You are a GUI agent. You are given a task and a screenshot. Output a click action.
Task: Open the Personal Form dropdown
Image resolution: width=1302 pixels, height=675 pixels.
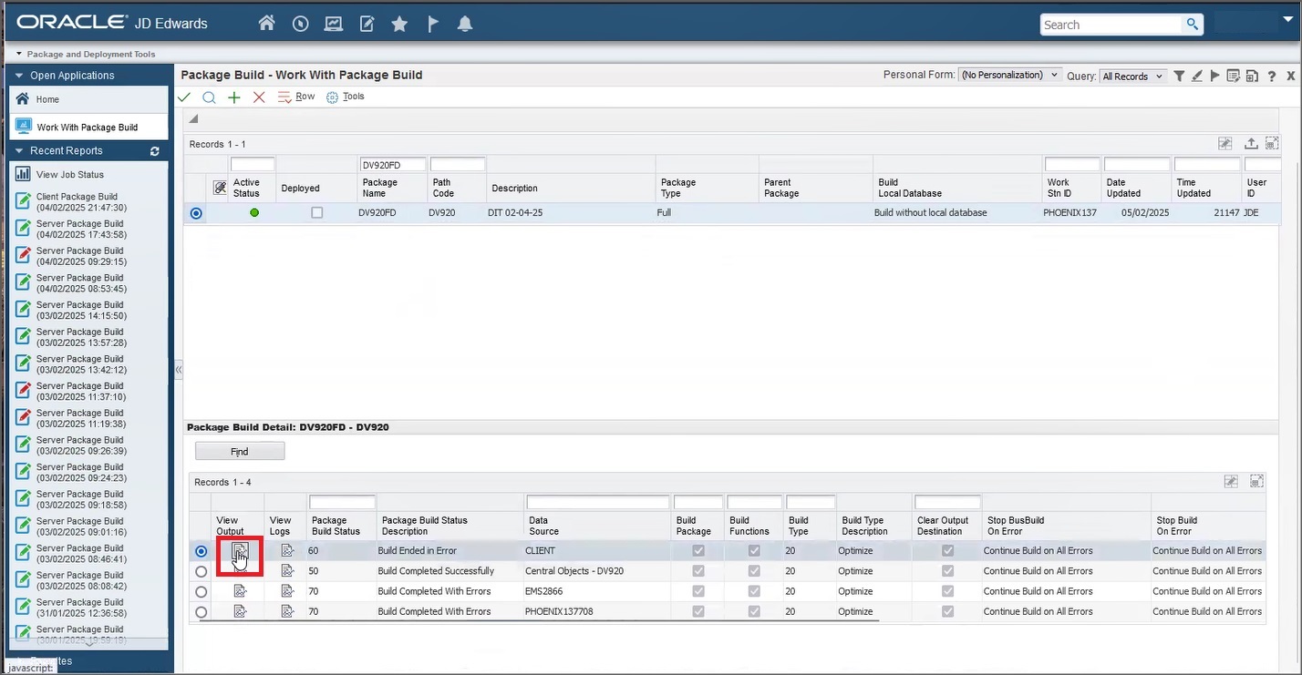point(1009,76)
